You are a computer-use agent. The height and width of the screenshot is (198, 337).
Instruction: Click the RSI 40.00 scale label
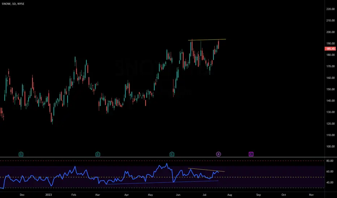(330, 183)
